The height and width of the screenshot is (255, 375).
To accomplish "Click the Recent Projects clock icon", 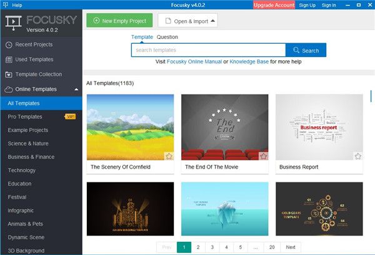I will click(9, 45).
